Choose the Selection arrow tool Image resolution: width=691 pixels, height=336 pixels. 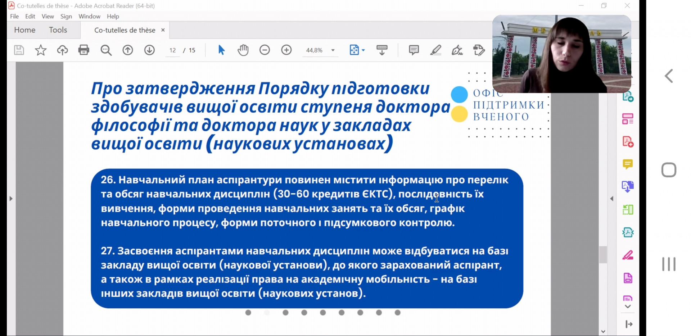point(221,50)
